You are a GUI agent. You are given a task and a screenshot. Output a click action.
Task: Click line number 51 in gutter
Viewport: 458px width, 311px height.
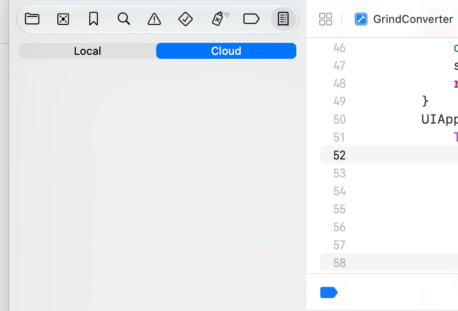(x=339, y=138)
